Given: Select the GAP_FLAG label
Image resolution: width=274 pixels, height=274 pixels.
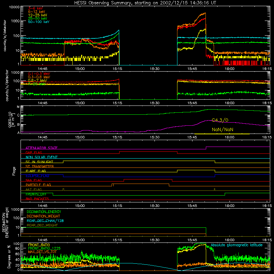Looking at the screenshot, I should point(34,152).
